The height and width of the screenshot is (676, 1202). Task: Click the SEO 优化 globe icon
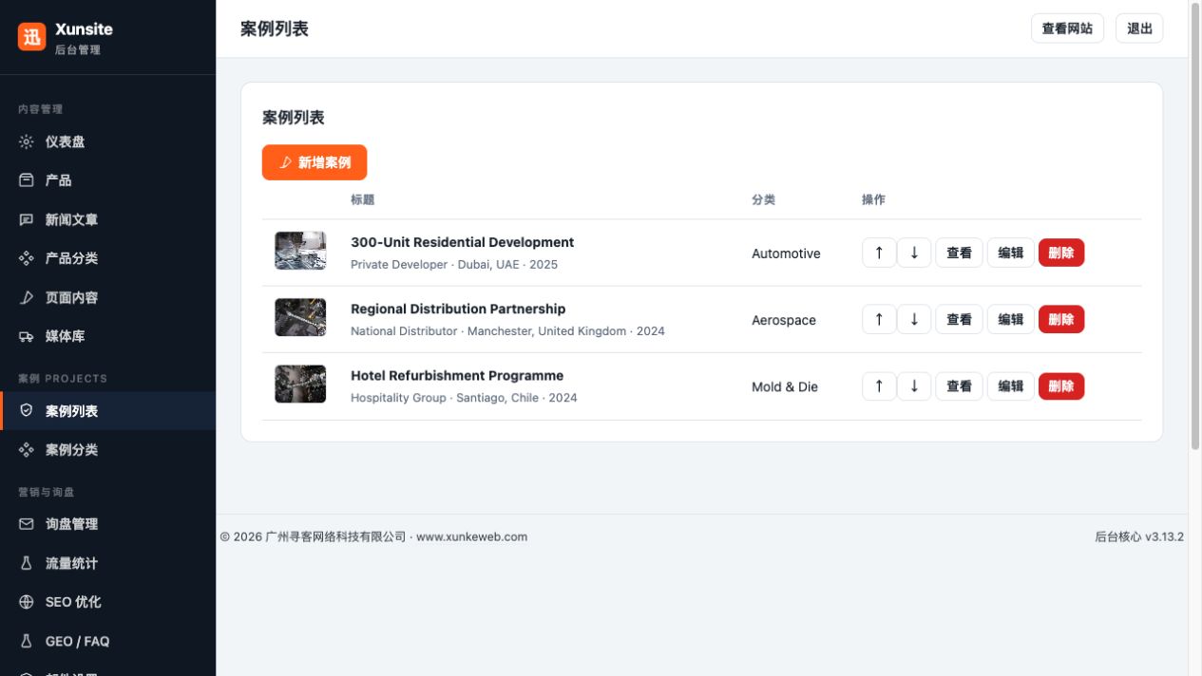pos(27,602)
